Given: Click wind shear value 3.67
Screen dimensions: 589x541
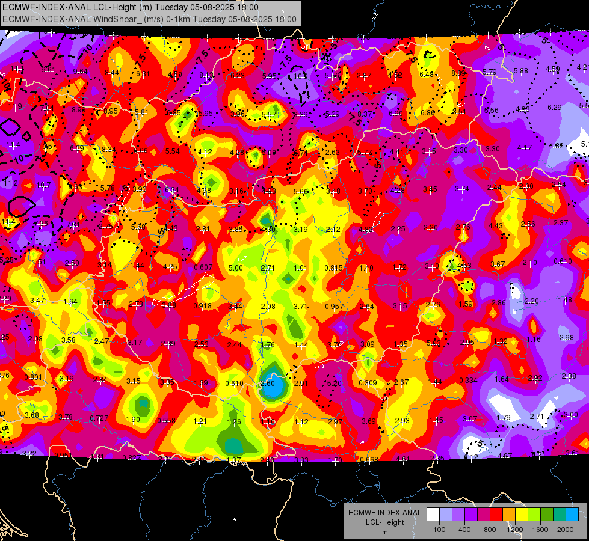Looking at the screenshot, I should [x=498, y=264].
